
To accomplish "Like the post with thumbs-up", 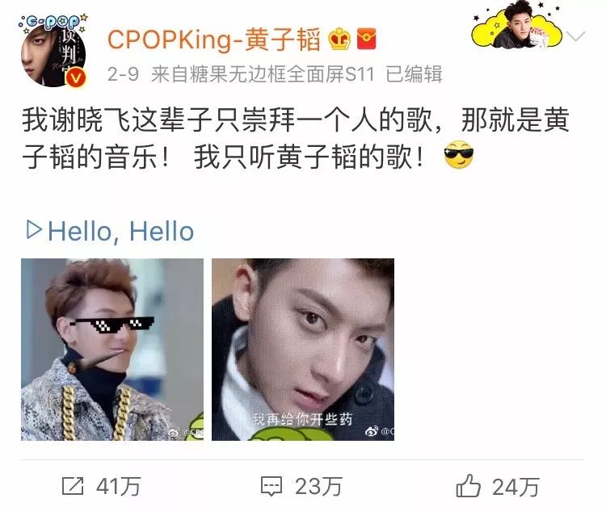I will (468, 485).
